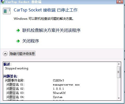Click the CarTsp application icon in dialog header

[7, 11]
